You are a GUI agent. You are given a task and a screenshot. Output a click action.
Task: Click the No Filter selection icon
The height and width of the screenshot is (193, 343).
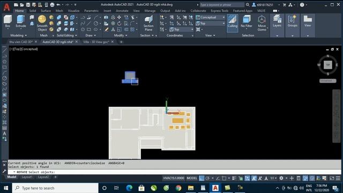click(247, 21)
